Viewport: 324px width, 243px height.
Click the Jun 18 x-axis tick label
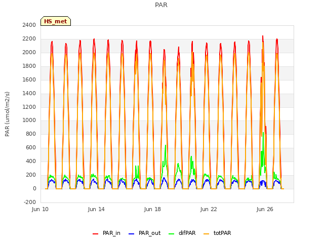pos(152,209)
